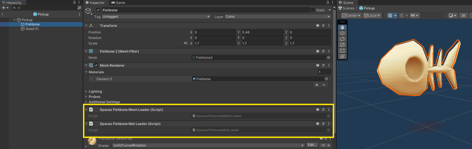Open Mesh Filter presets icon
The width and height of the screenshot is (472, 149).
pyautogui.click(x=323, y=51)
